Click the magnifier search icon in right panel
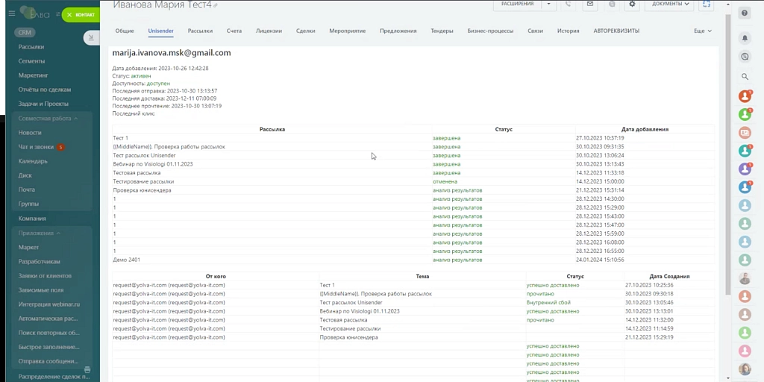Viewport: 764px width, 382px height. (x=745, y=77)
